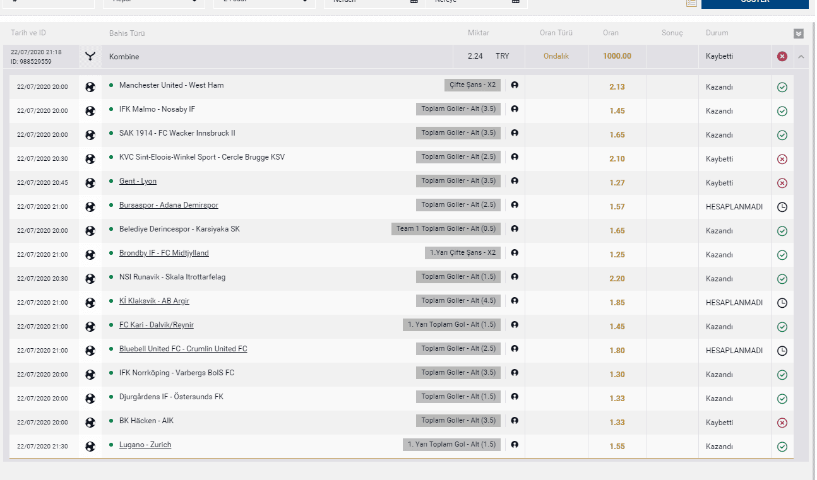Click the 2.24 stake amount
817x480 pixels.
(475, 56)
